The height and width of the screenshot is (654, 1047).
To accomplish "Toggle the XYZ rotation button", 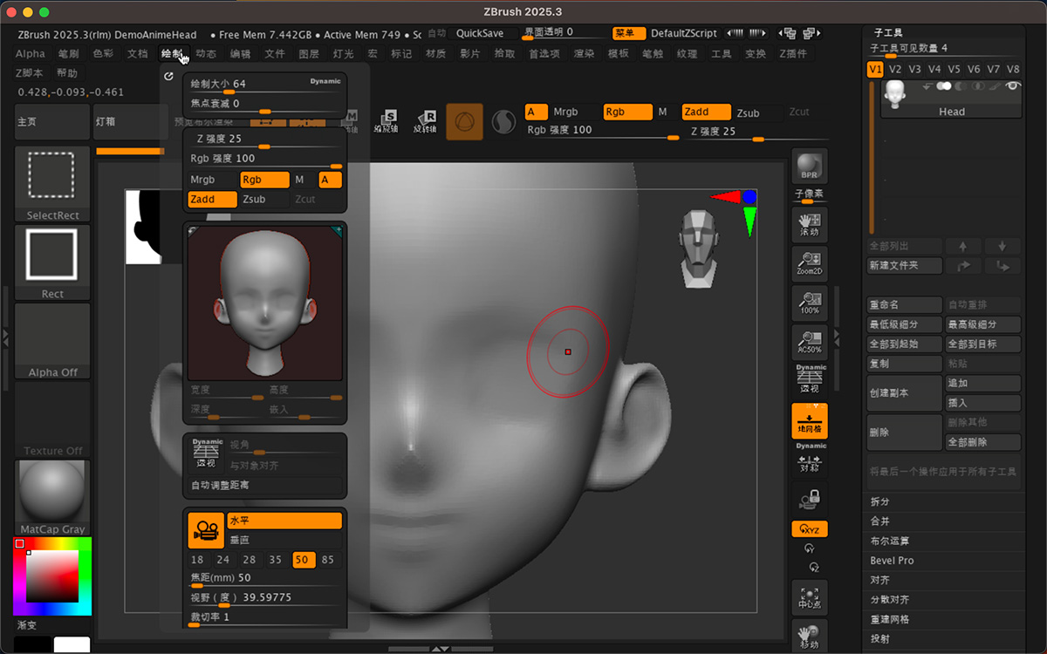I will (809, 529).
